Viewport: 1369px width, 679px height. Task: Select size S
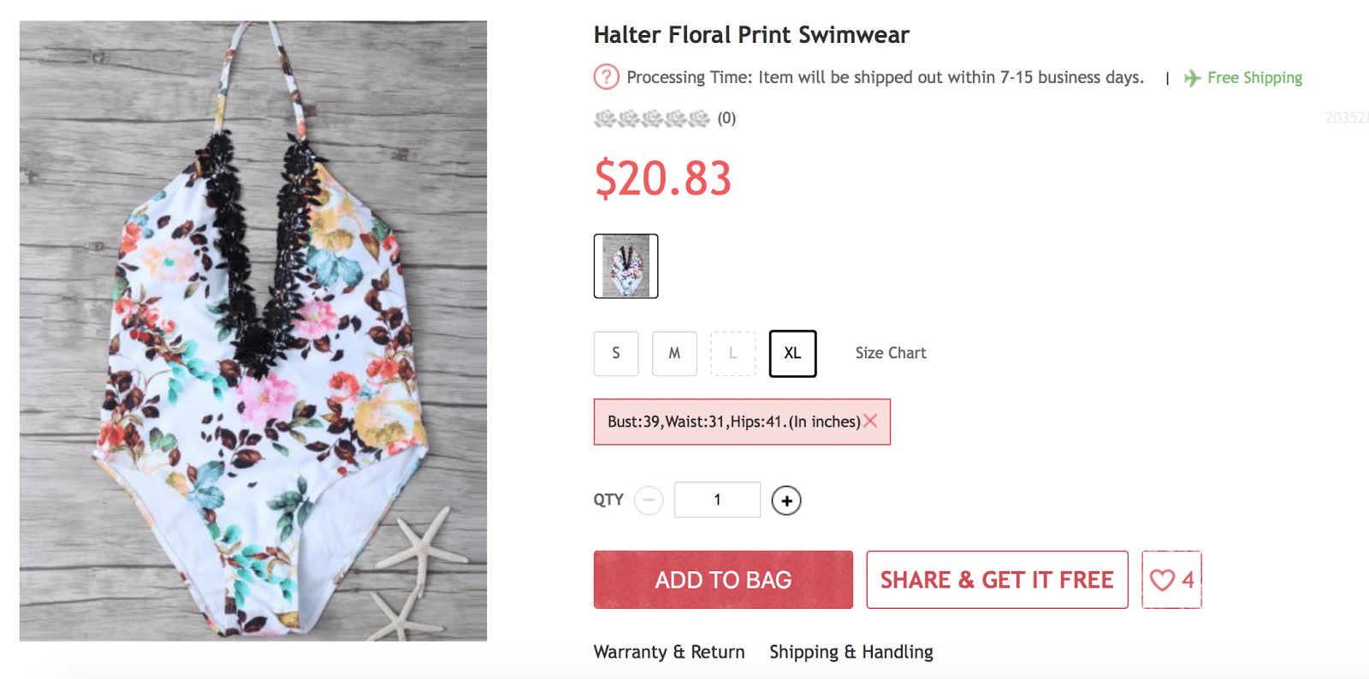616,353
